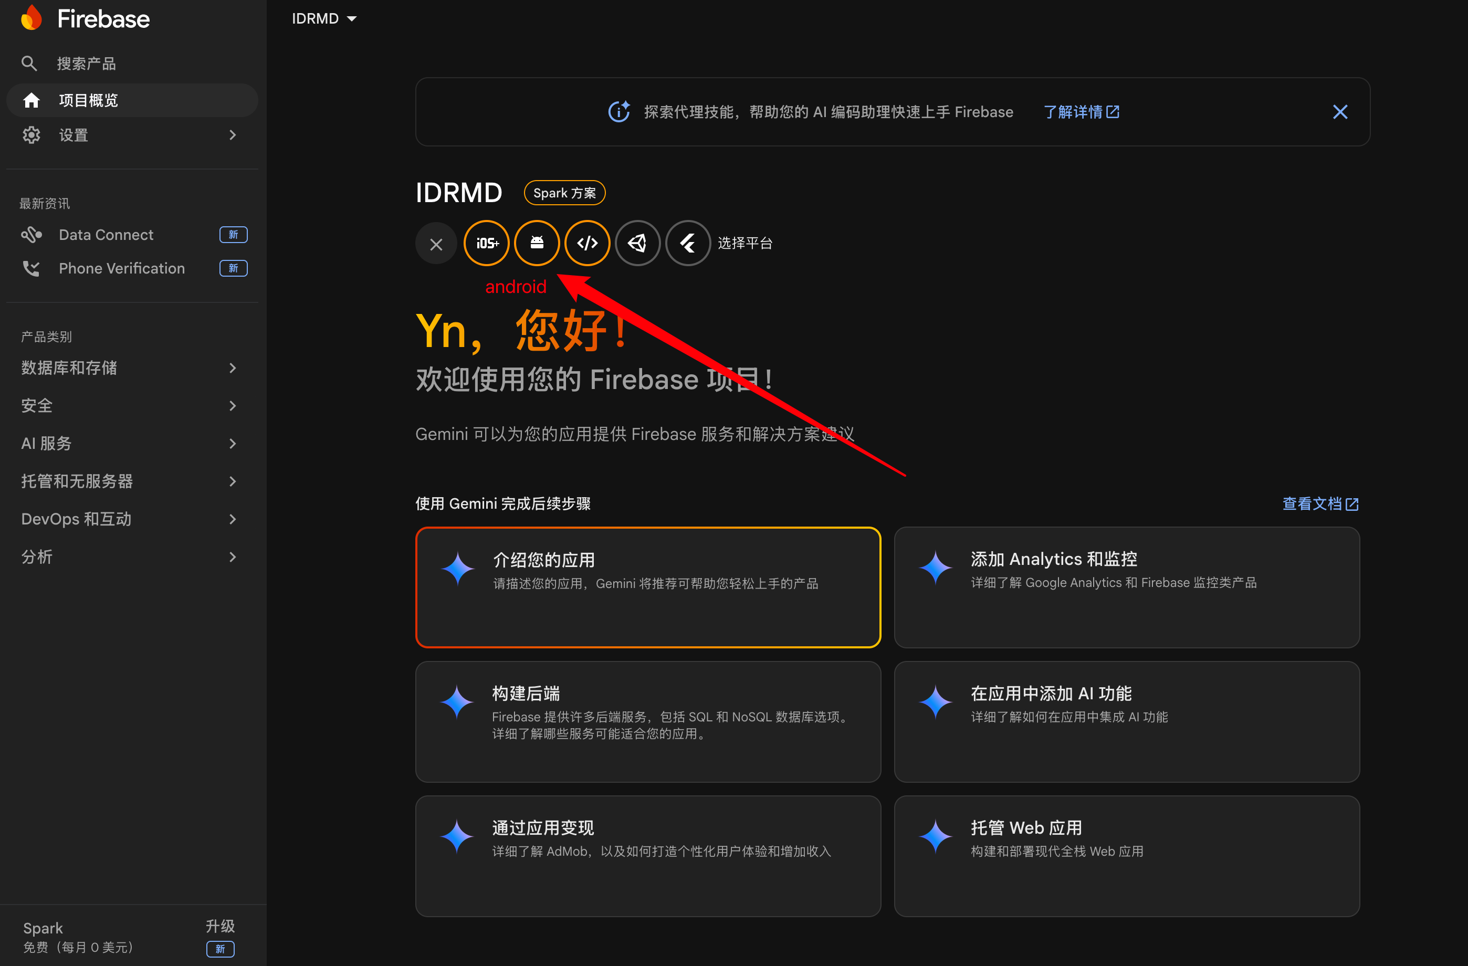Click Gemini sparkle on 介绍您的应用 card
This screenshot has height=966, width=1468.
[458, 568]
